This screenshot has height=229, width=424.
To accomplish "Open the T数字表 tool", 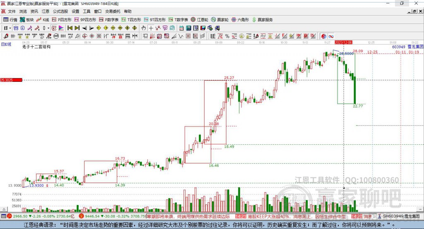I will pyautogui.click(x=178, y=20).
